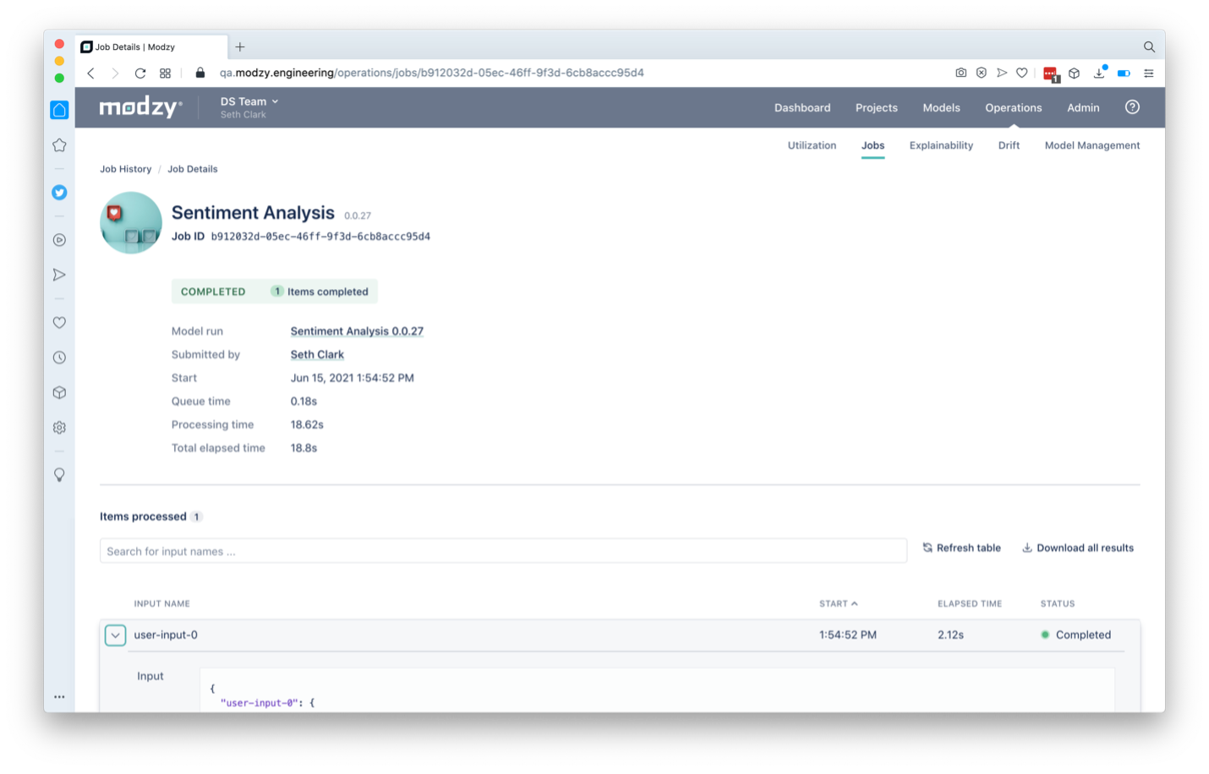Image resolution: width=1209 pixels, height=774 pixels.
Task: Click the Job ID value text
Action: coord(320,237)
